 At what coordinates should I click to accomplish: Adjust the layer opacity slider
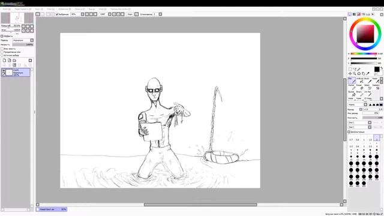[23, 44]
